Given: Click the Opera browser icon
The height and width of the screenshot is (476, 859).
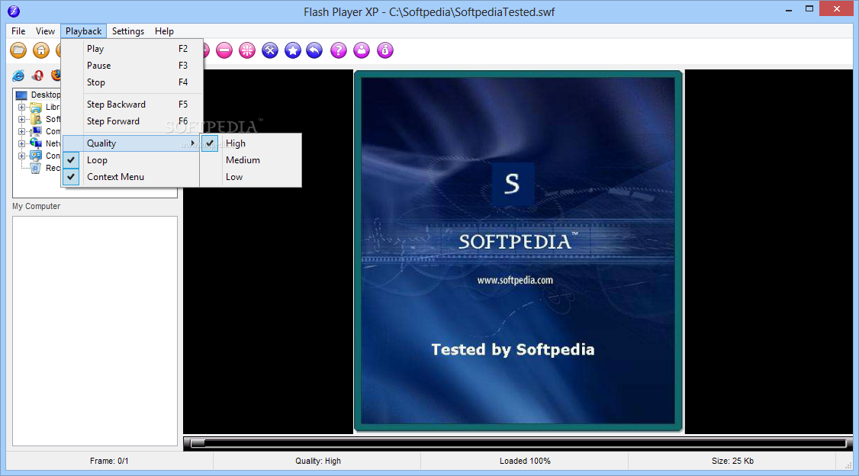Looking at the screenshot, I should pos(38,75).
